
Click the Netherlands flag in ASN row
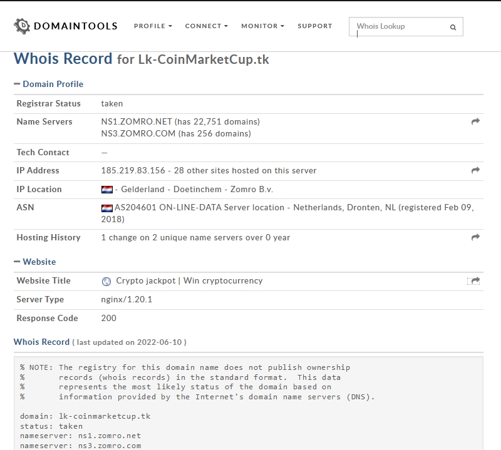(x=106, y=208)
